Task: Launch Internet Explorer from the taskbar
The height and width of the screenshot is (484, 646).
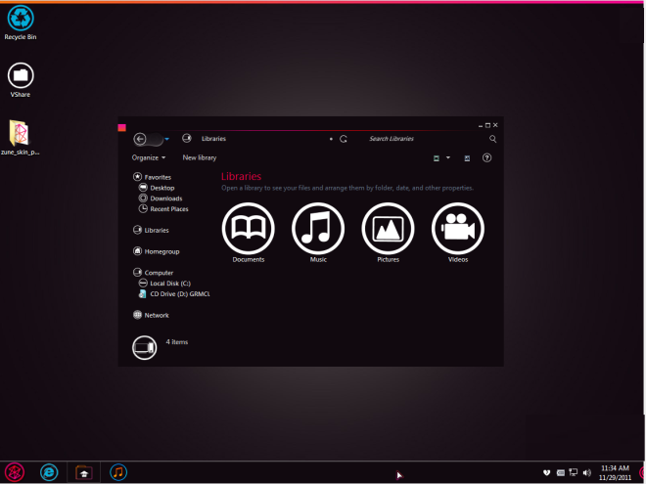Action: click(49, 472)
